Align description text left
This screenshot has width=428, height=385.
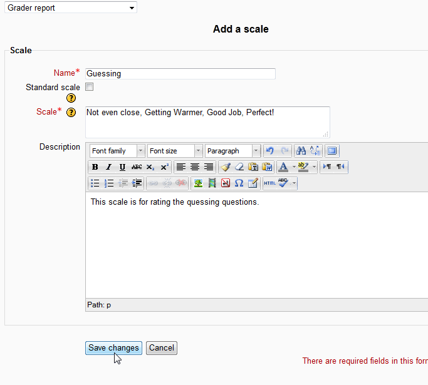180,167
